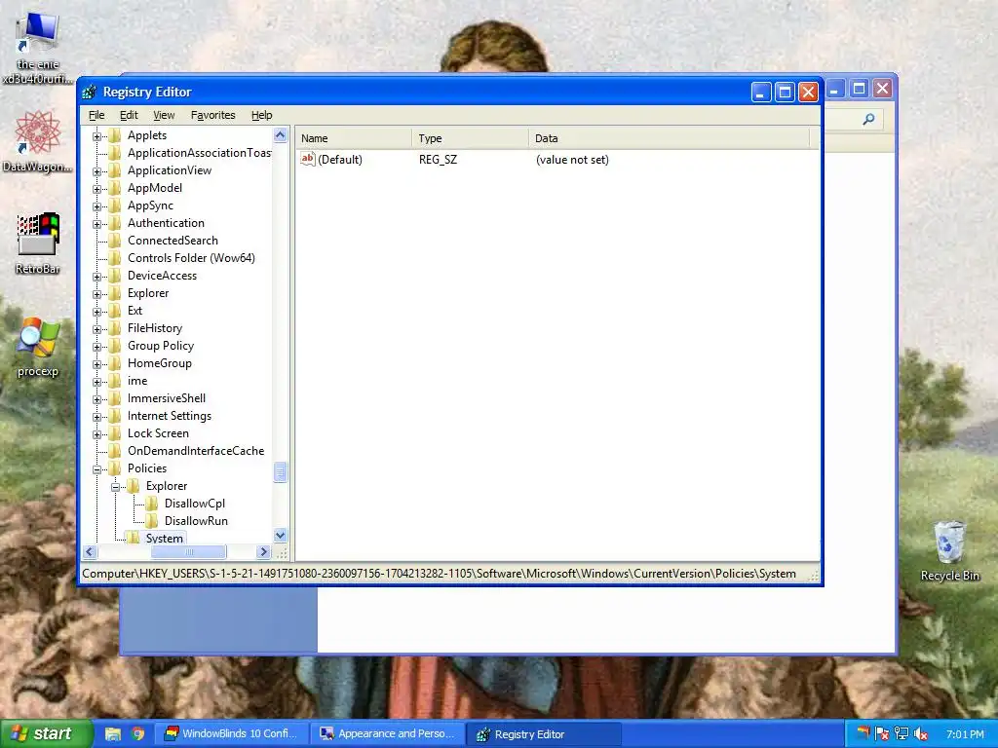Open the DataWagon desktop shortcut

[x=38, y=141]
